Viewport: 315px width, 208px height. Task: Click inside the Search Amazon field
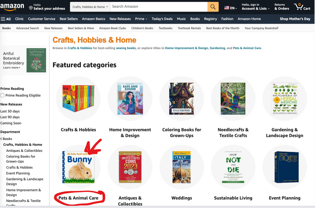(159, 7)
